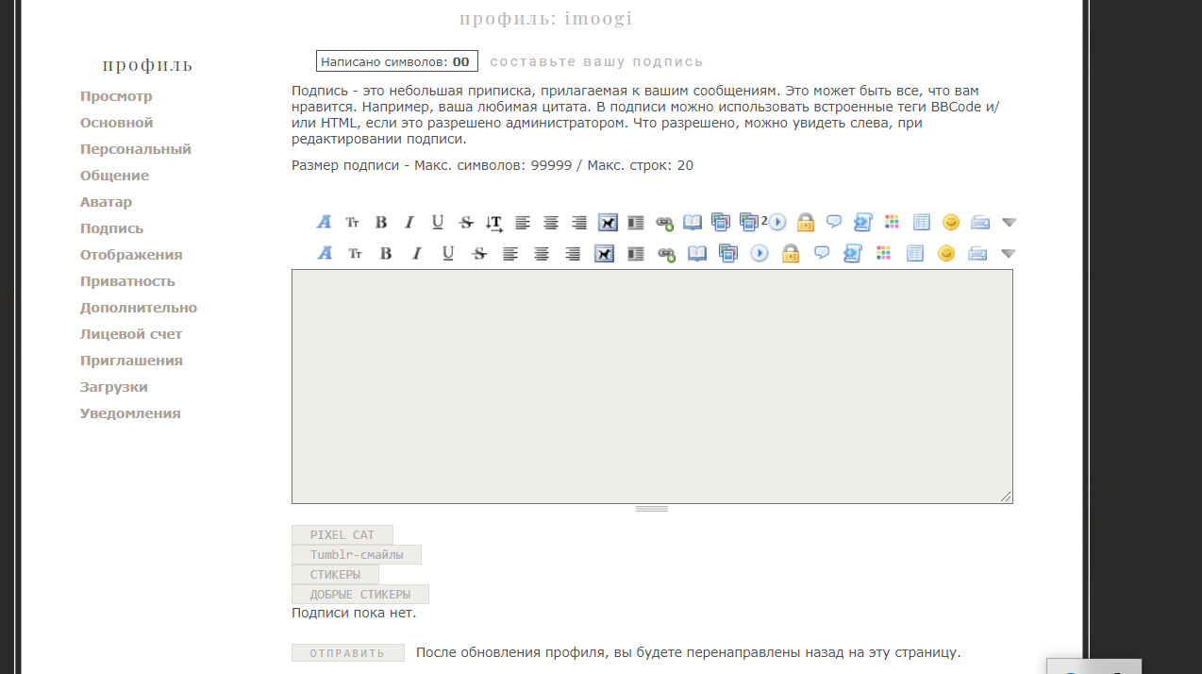The image size is (1202, 674).
Task: Expand the lower toolbar's dropdown arrow
Action: (x=1009, y=253)
